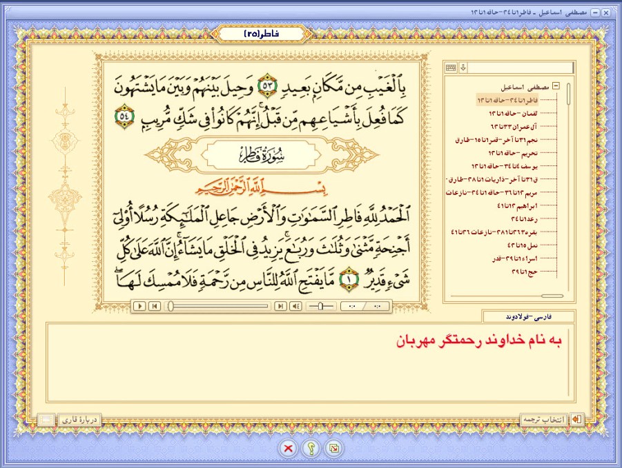
Task: Select the لقمان - حاقه ۱تا ۱۳ recitation
Action: tap(513, 114)
